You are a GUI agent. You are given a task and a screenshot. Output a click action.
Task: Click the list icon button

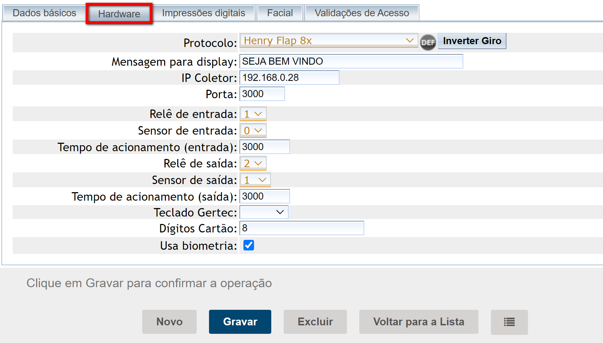click(509, 322)
